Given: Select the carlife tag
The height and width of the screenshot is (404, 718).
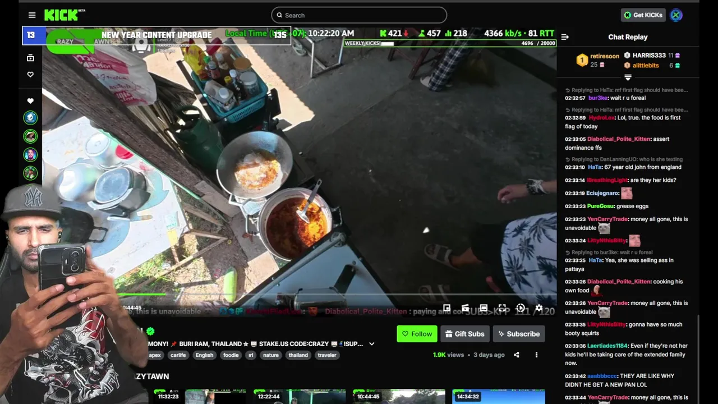Looking at the screenshot, I should pyautogui.click(x=178, y=355).
